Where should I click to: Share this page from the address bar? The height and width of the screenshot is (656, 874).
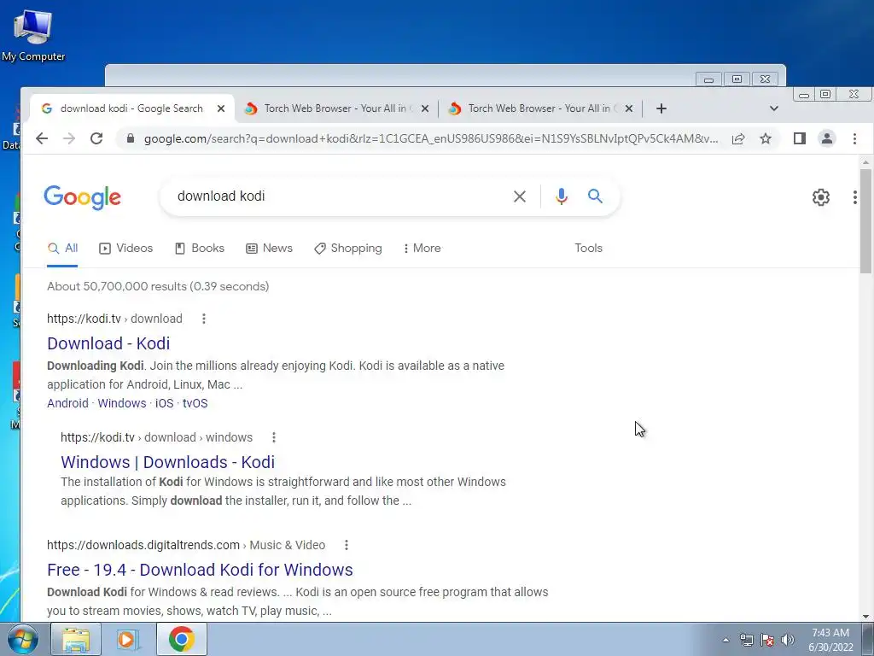click(x=738, y=138)
